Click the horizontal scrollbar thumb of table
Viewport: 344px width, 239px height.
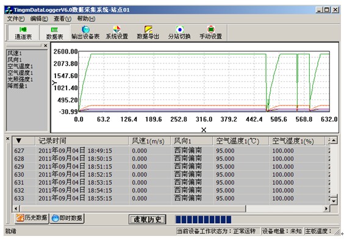pos(133,209)
